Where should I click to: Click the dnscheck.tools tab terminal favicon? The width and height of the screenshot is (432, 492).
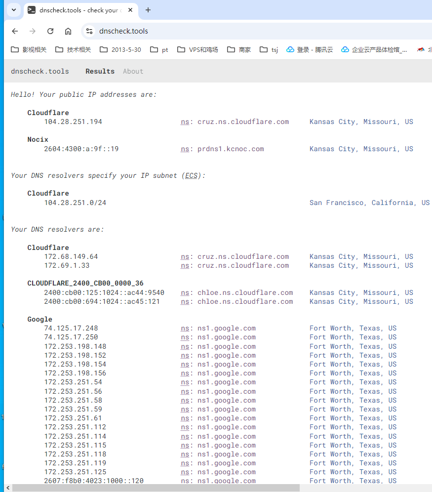32,10
